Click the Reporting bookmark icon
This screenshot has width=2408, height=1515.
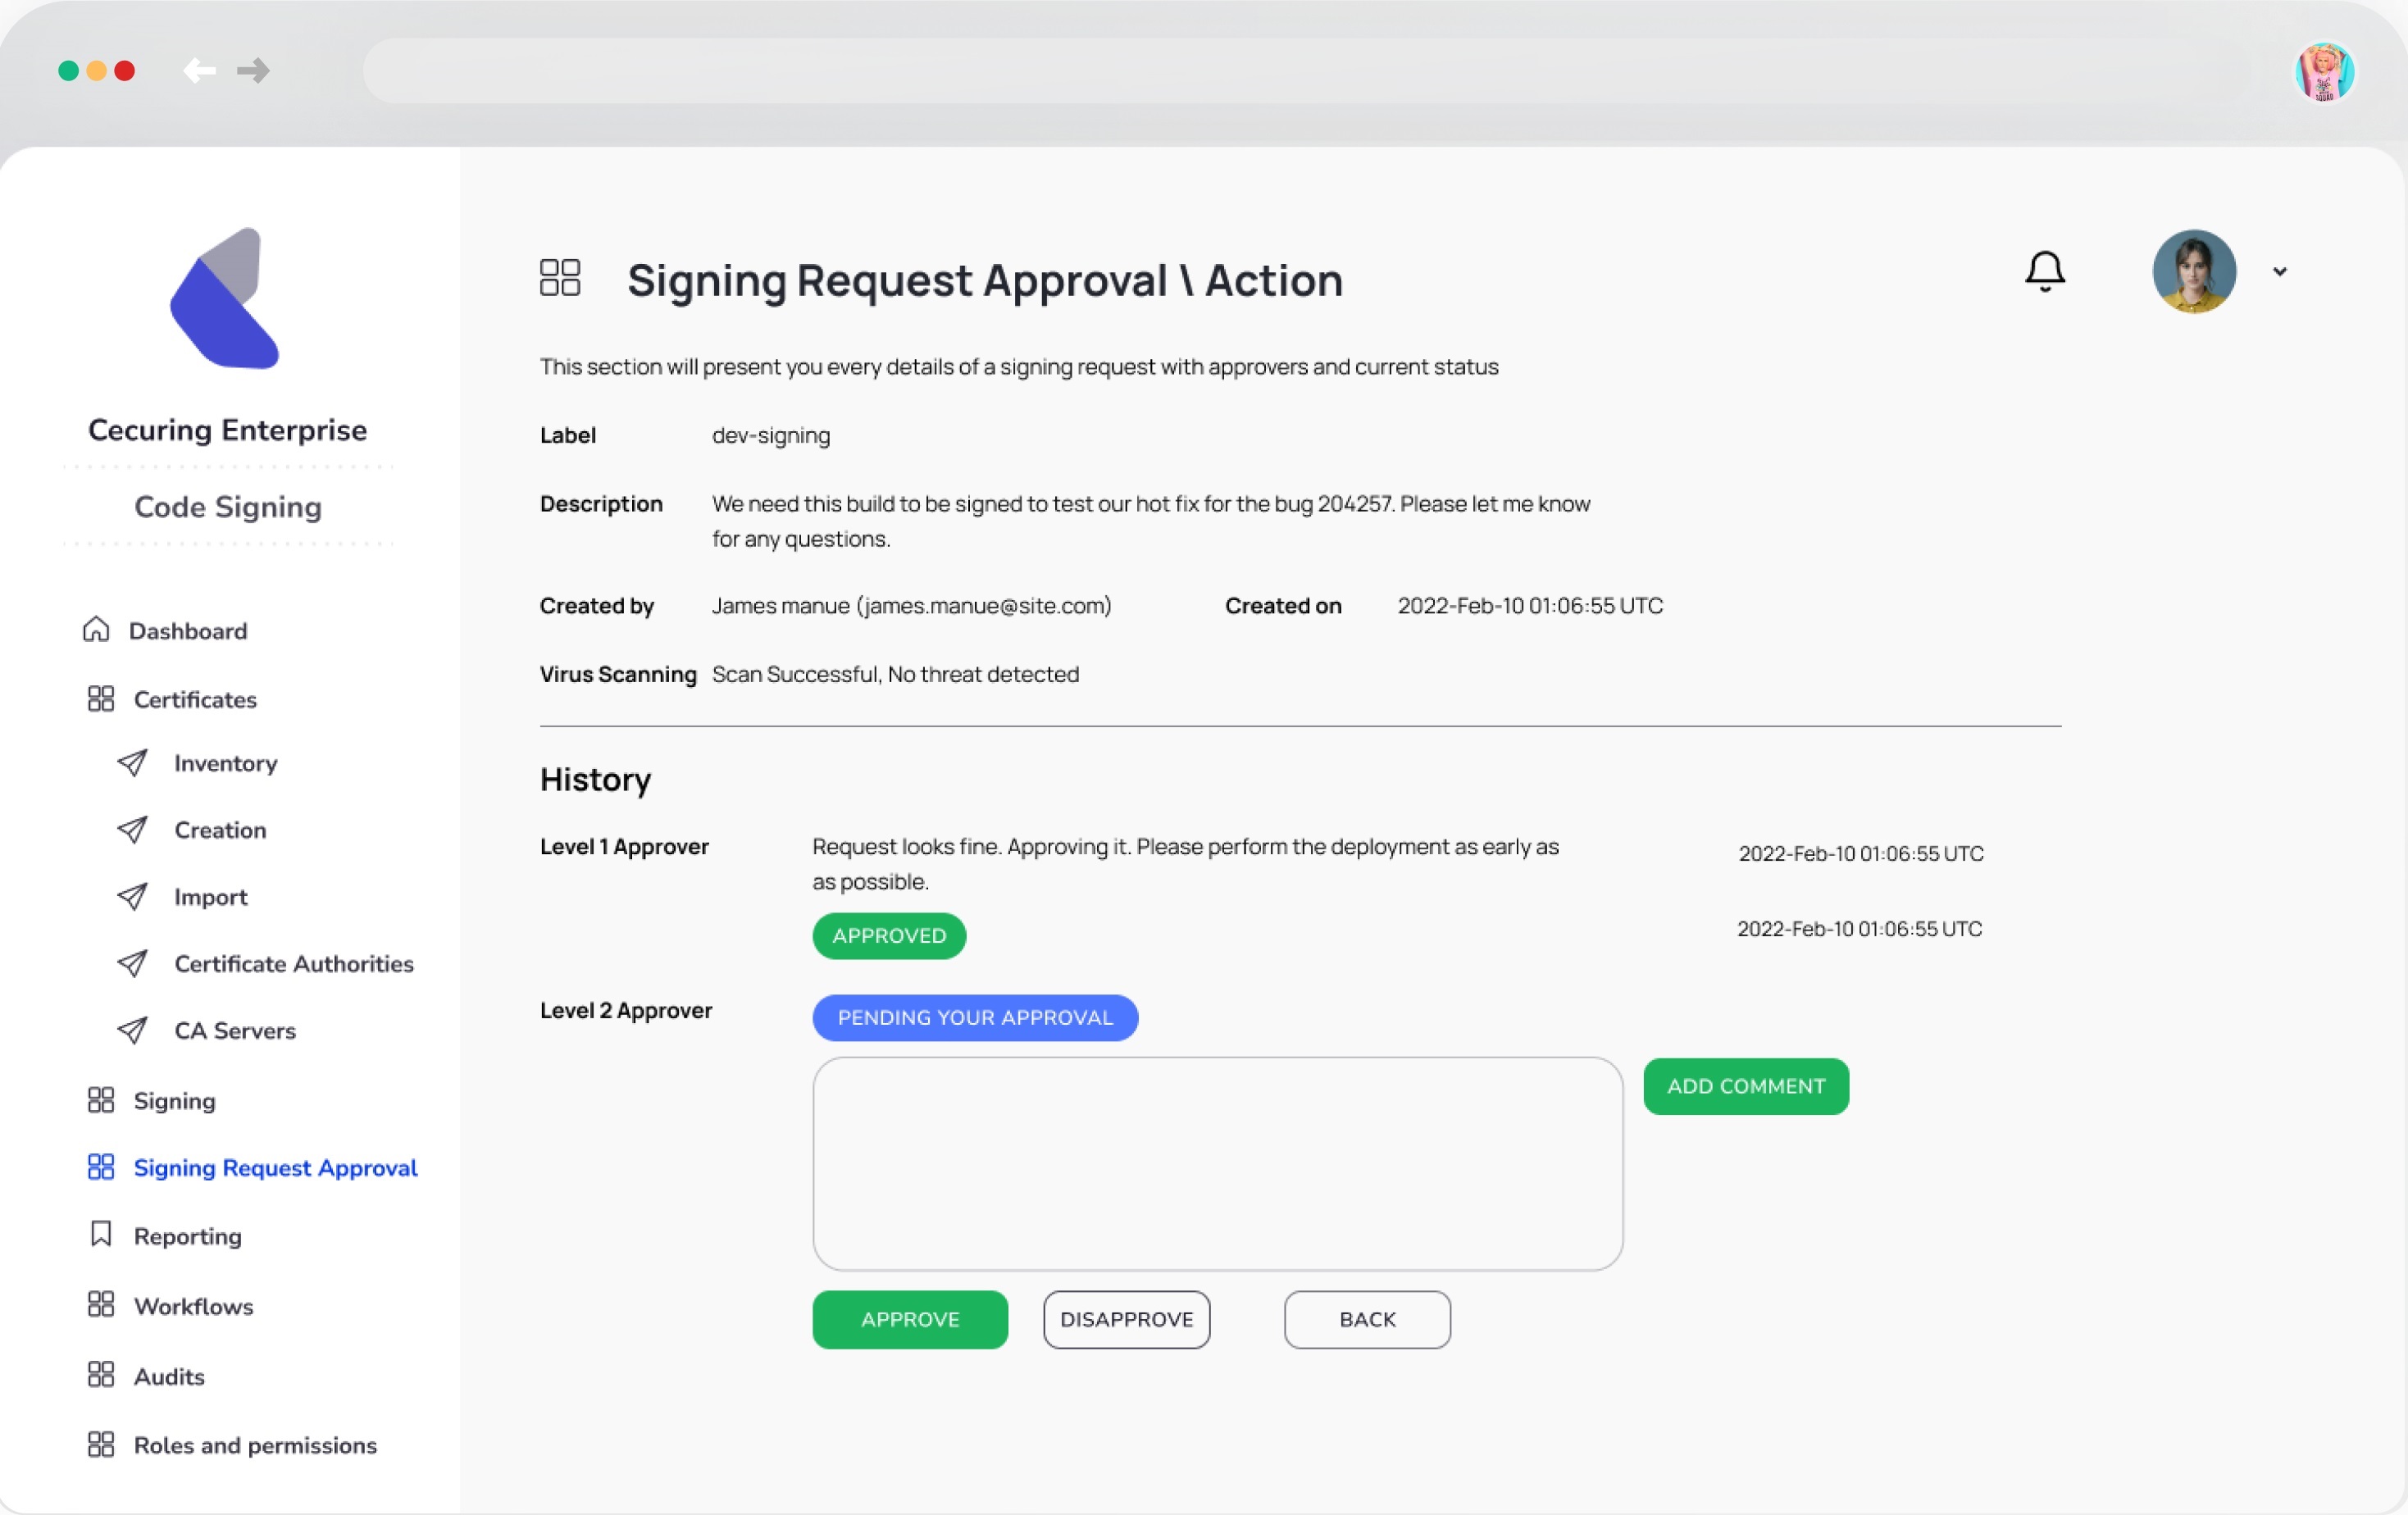tap(100, 1235)
